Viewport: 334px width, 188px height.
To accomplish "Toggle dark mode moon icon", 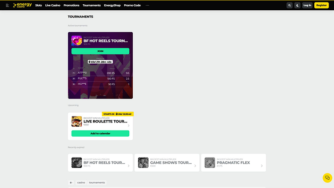I will 297,5.
